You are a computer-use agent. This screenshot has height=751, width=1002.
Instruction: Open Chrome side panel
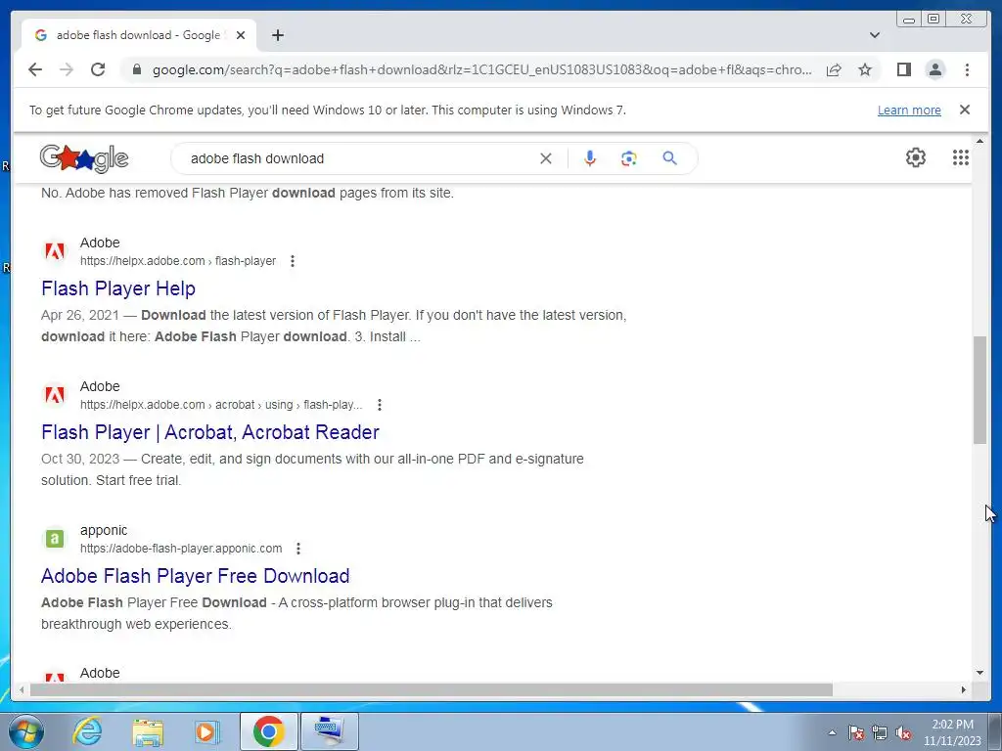(x=903, y=69)
